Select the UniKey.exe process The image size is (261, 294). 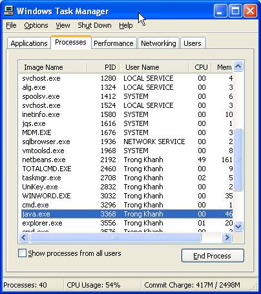(127, 187)
